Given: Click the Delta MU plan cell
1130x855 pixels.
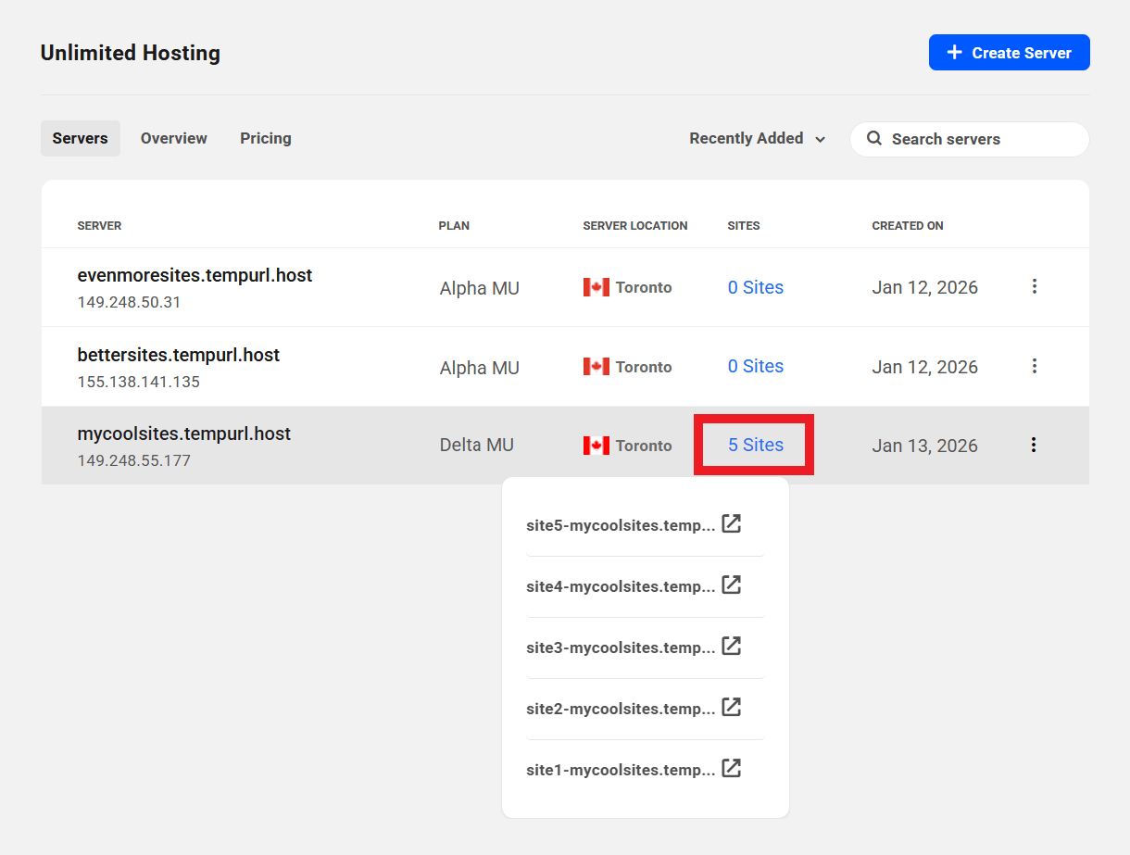Looking at the screenshot, I should (x=477, y=446).
